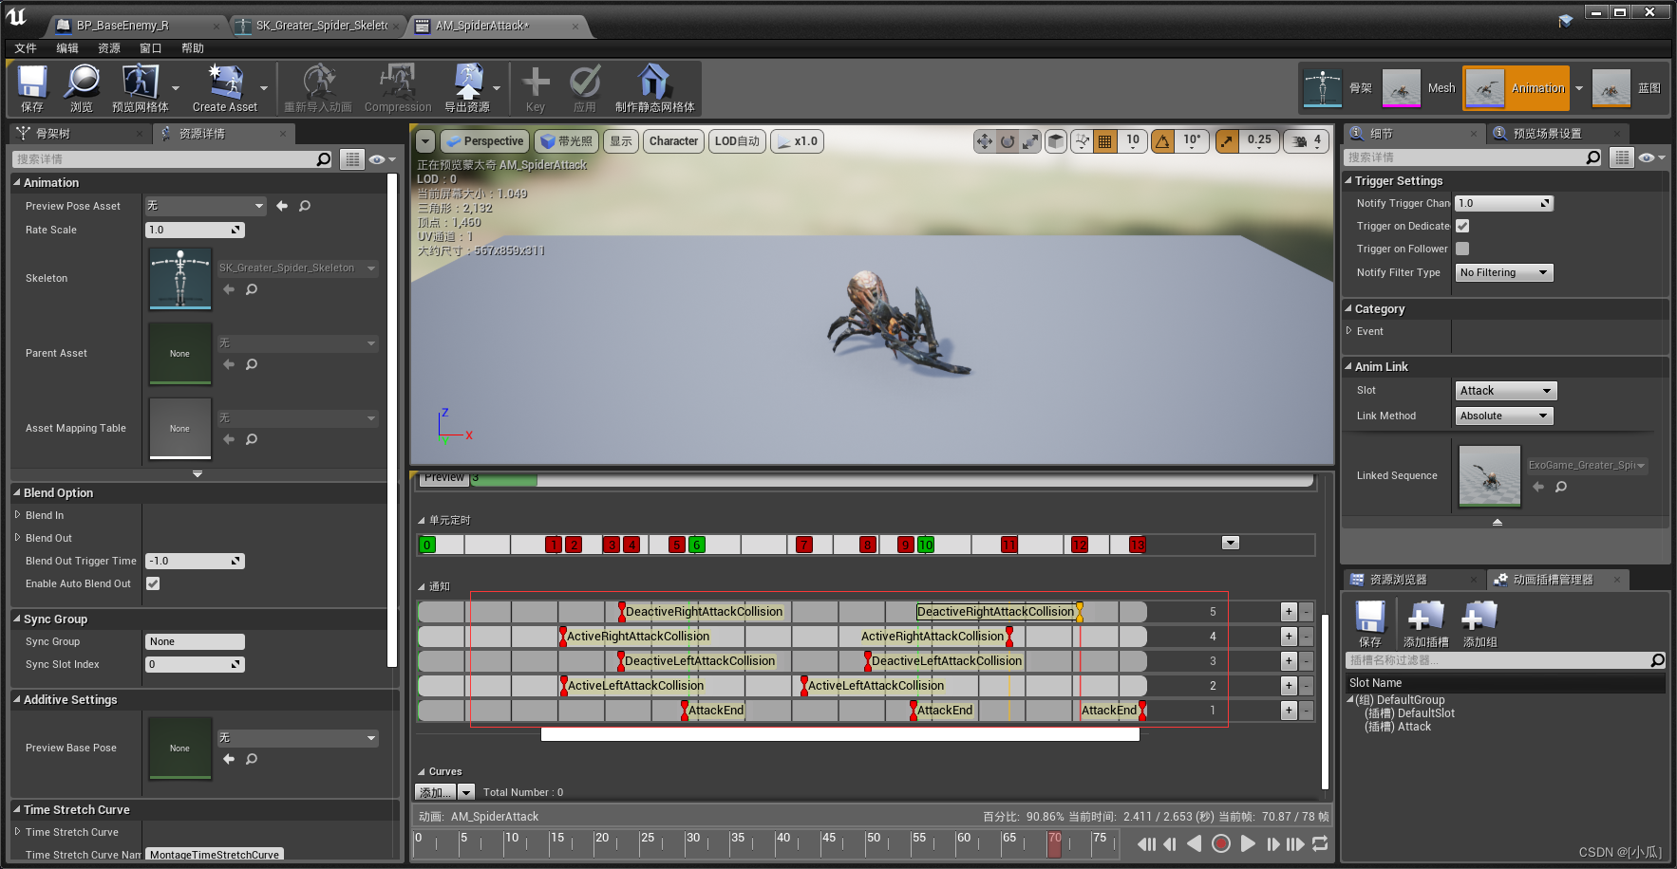This screenshot has width=1677, height=869.
Task: Play the animation in reverse
Action: tap(1195, 843)
